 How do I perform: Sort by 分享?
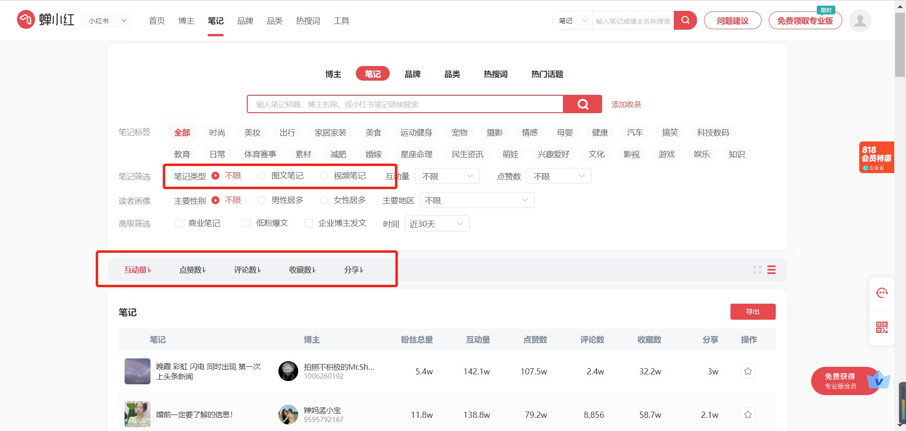click(354, 270)
